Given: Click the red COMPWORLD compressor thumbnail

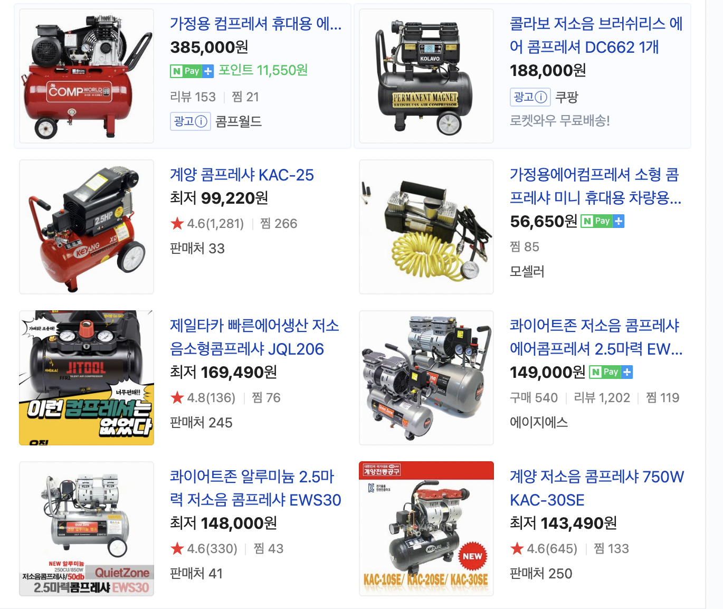Looking at the screenshot, I should pos(87,76).
